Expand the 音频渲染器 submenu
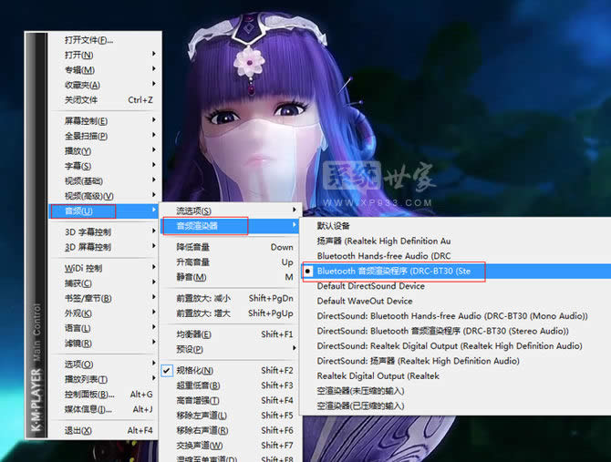Image resolution: width=611 pixels, height=462 pixels. pyautogui.click(x=203, y=225)
